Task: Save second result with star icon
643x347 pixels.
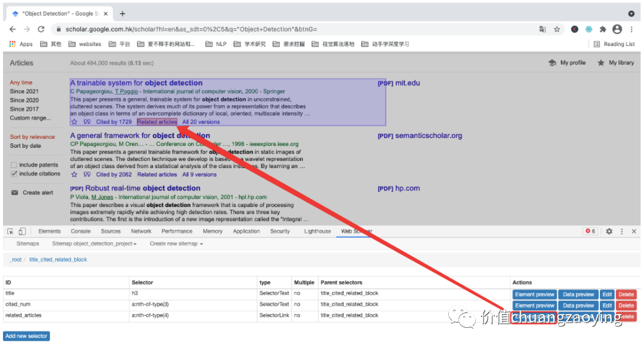Action: pos(74,175)
